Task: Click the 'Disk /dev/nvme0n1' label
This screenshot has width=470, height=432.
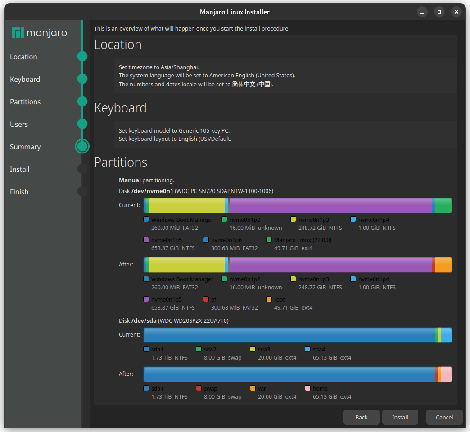Action: 146,191
